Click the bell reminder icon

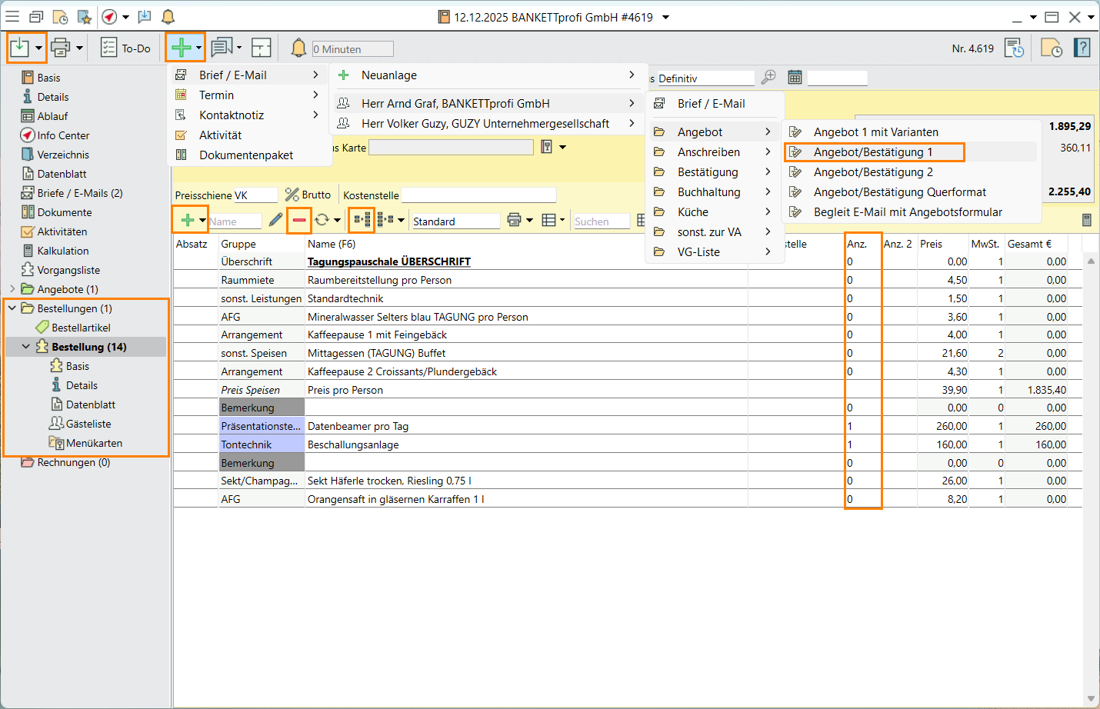[x=298, y=48]
